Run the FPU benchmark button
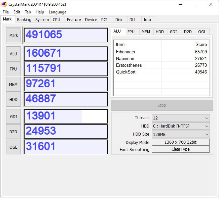Image resolution: width=219 pixels, height=198 pixels. pos(13,69)
